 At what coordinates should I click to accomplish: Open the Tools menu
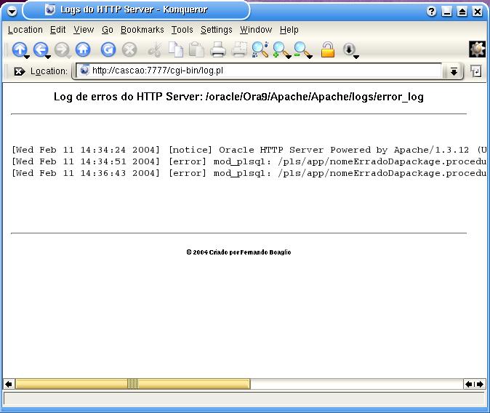pyautogui.click(x=182, y=30)
